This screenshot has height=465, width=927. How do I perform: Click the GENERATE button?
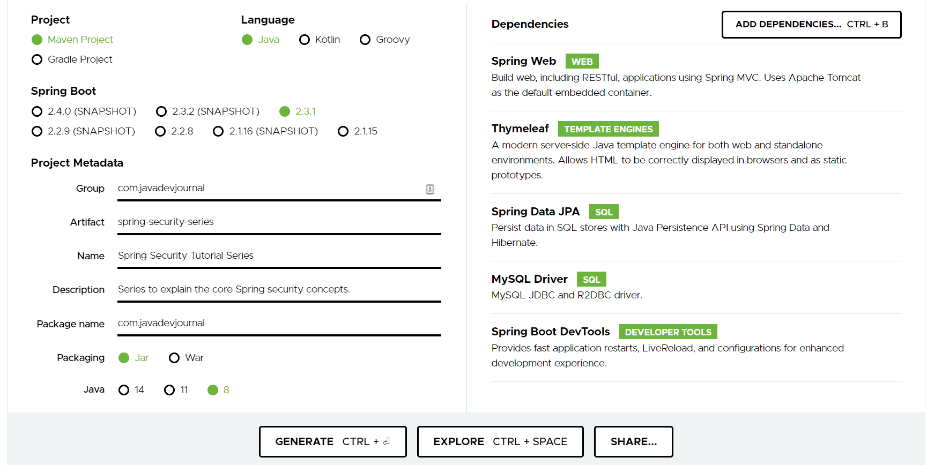pos(332,441)
